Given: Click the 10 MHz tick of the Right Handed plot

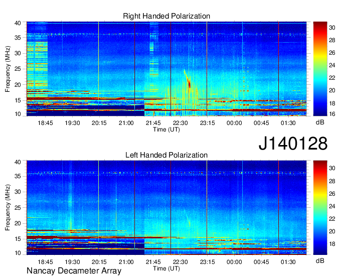Looking at the screenshot, I should pyautogui.click(x=18, y=114).
